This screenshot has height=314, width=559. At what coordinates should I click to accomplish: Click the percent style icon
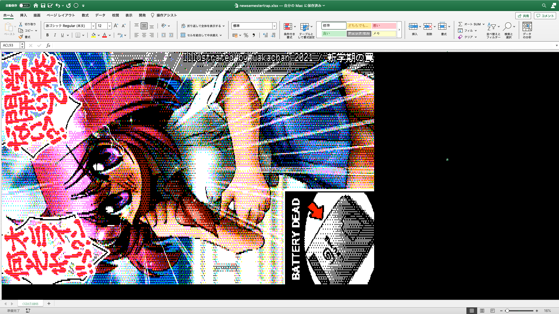point(246,35)
